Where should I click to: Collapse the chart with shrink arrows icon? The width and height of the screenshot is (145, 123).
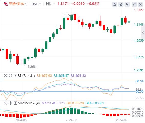point(134,4)
